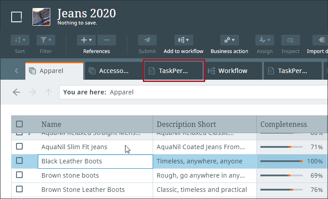
Task: Toggle the select-all header checkbox
Action: pos(20,124)
